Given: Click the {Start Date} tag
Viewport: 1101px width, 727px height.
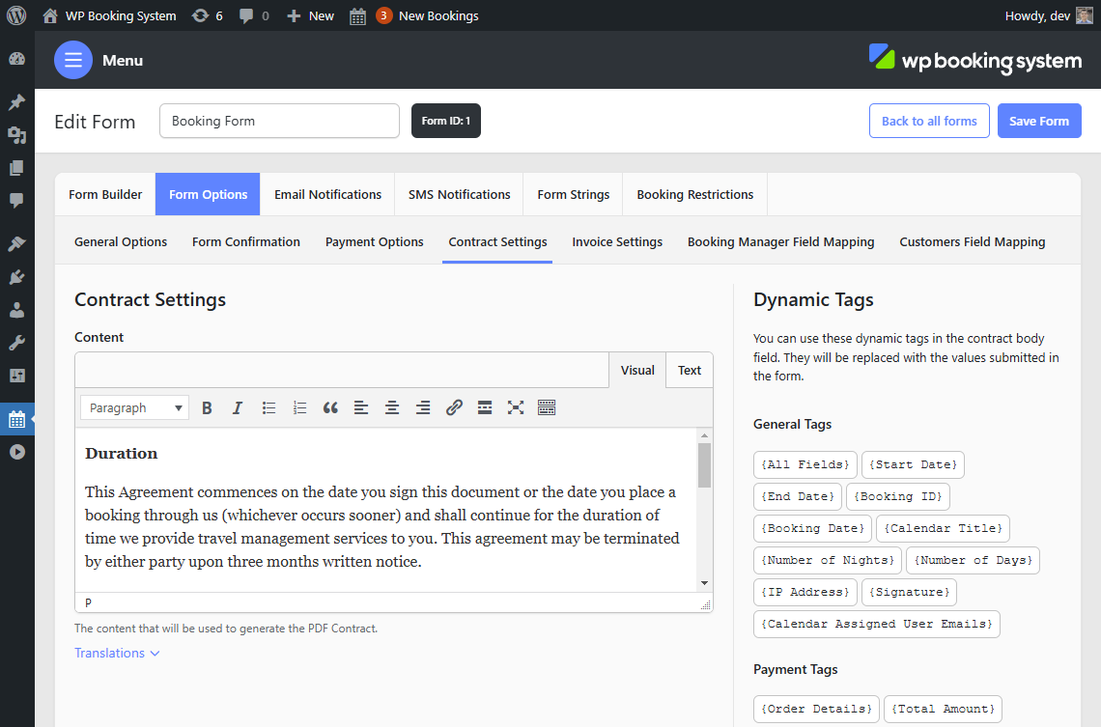Looking at the screenshot, I should click(913, 464).
